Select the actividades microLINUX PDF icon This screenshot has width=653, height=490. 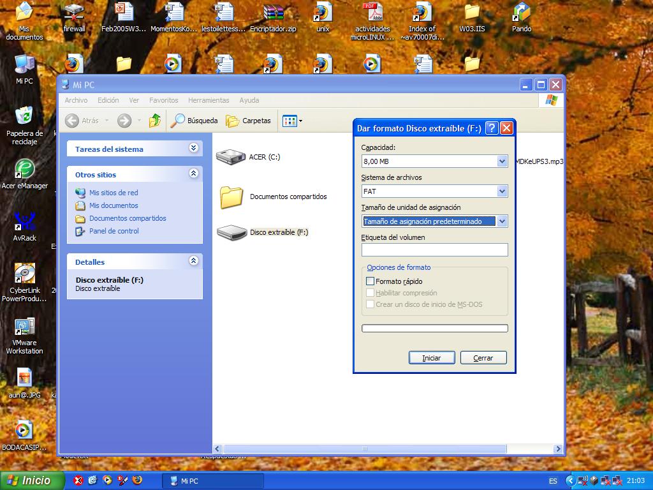point(372,21)
